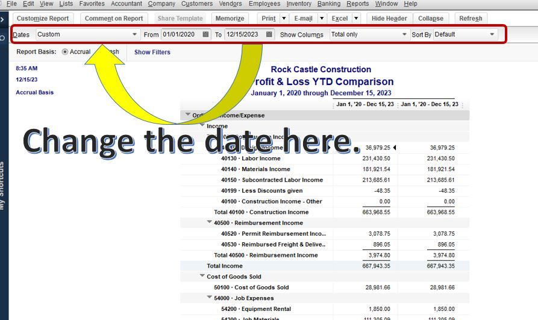The width and height of the screenshot is (538, 320).
Task: Expand the left sidebar chevron
Action: 2,19
